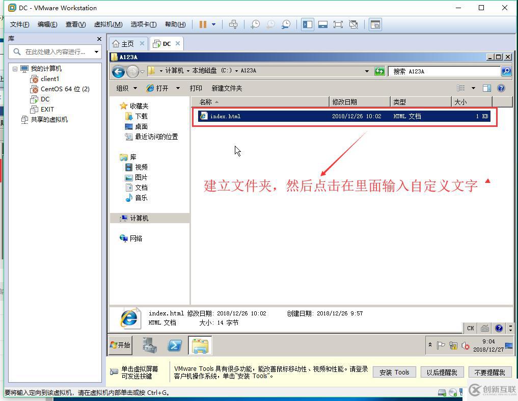Take a snapshot of the virtual machine

click(x=255, y=24)
